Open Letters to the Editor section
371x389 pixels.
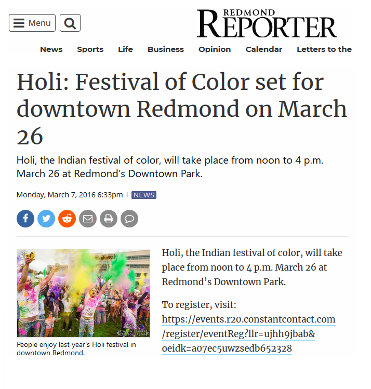pyautogui.click(x=324, y=49)
